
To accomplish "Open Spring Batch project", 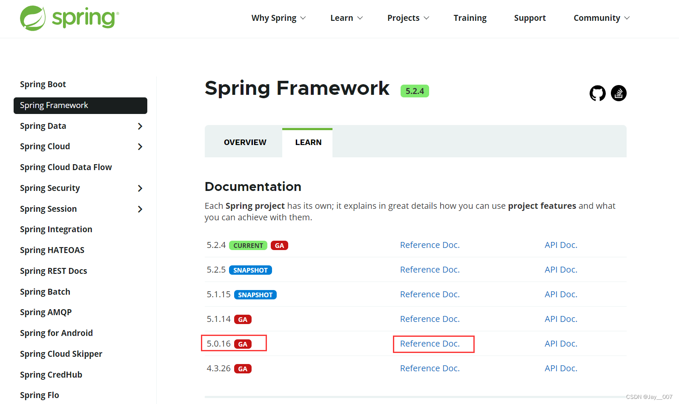I will click(45, 292).
